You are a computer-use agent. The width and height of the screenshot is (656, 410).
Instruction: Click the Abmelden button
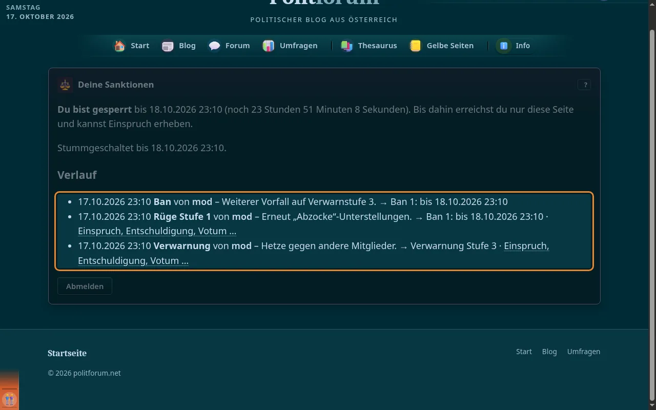[x=85, y=286]
